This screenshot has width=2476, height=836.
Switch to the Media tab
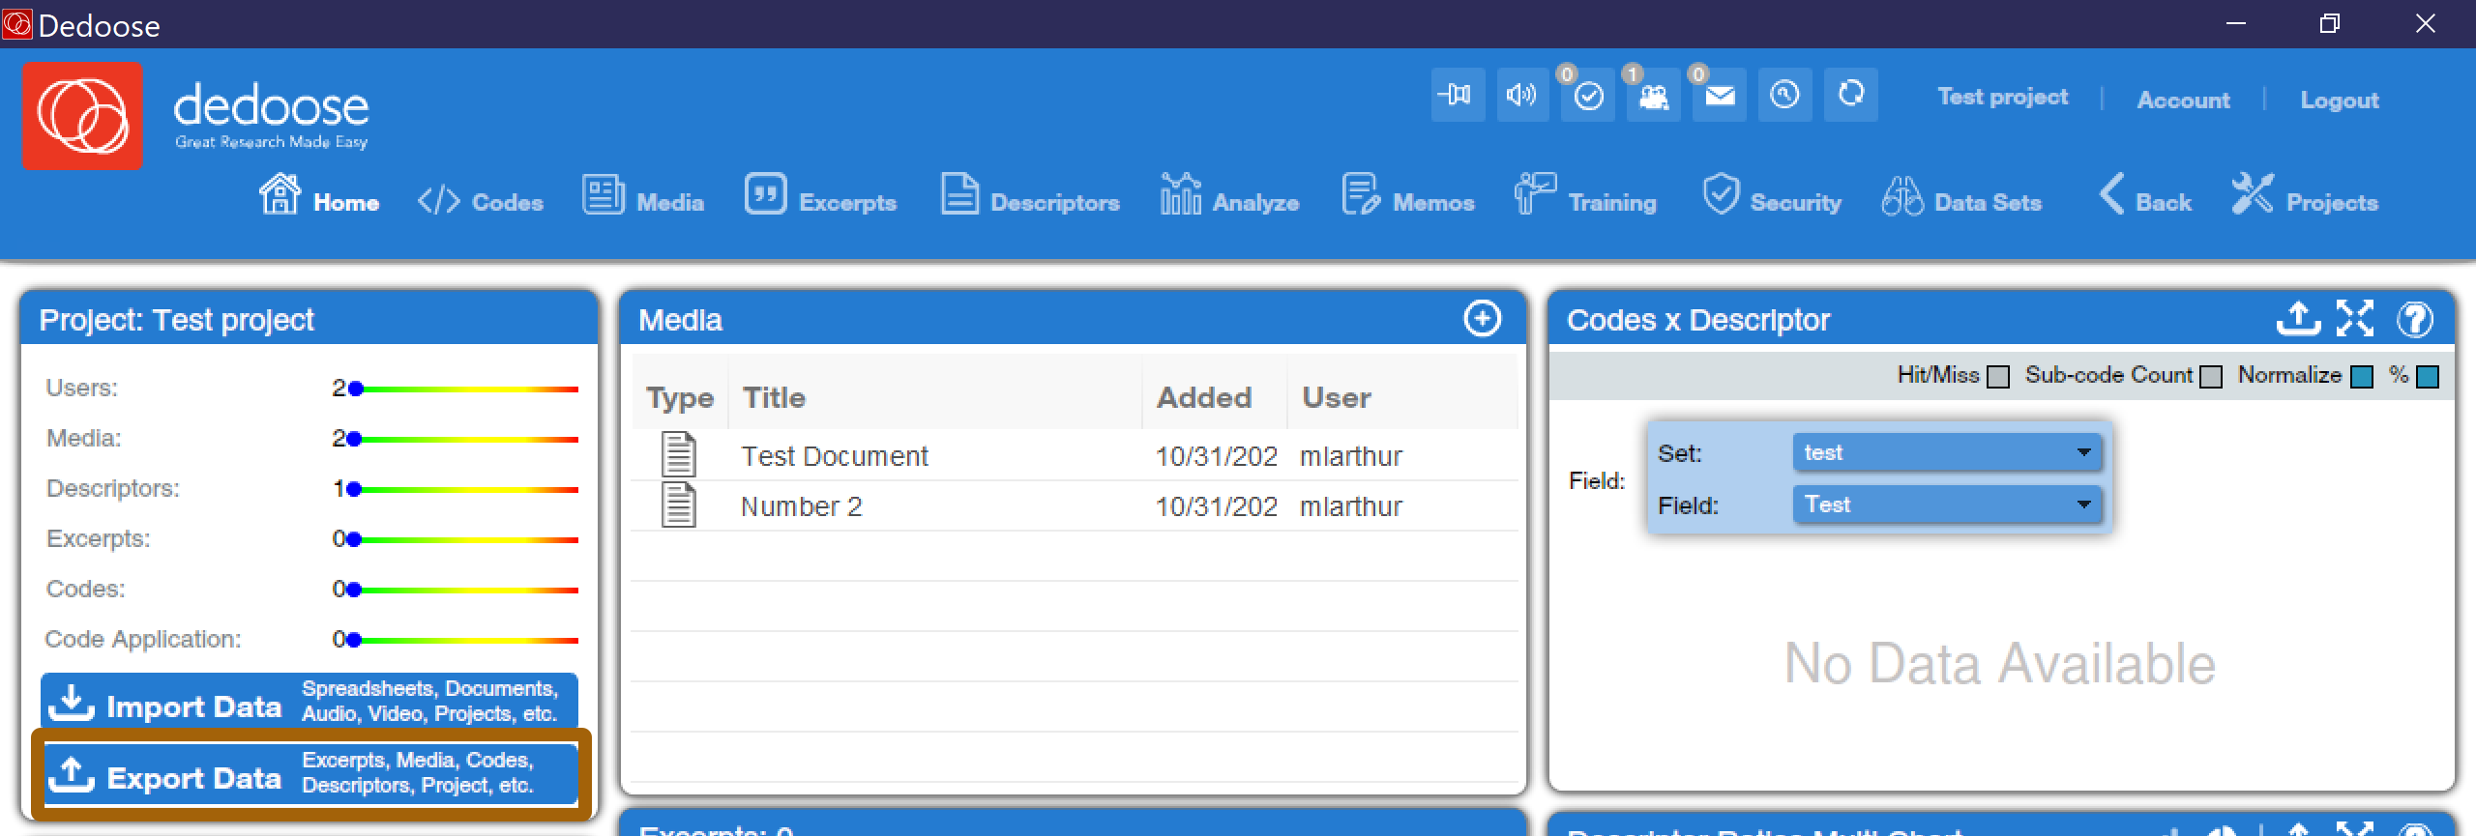pyautogui.click(x=643, y=195)
